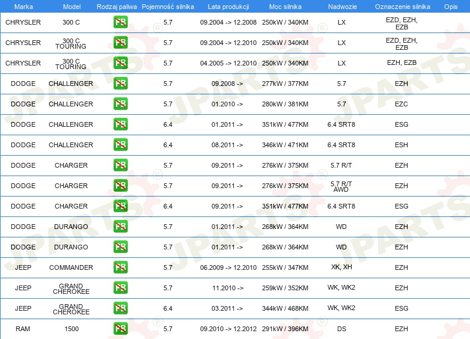470x339 pixels.
Task: Click the fuel icon for the Challenger 280kW row
Action: [x=120, y=104]
